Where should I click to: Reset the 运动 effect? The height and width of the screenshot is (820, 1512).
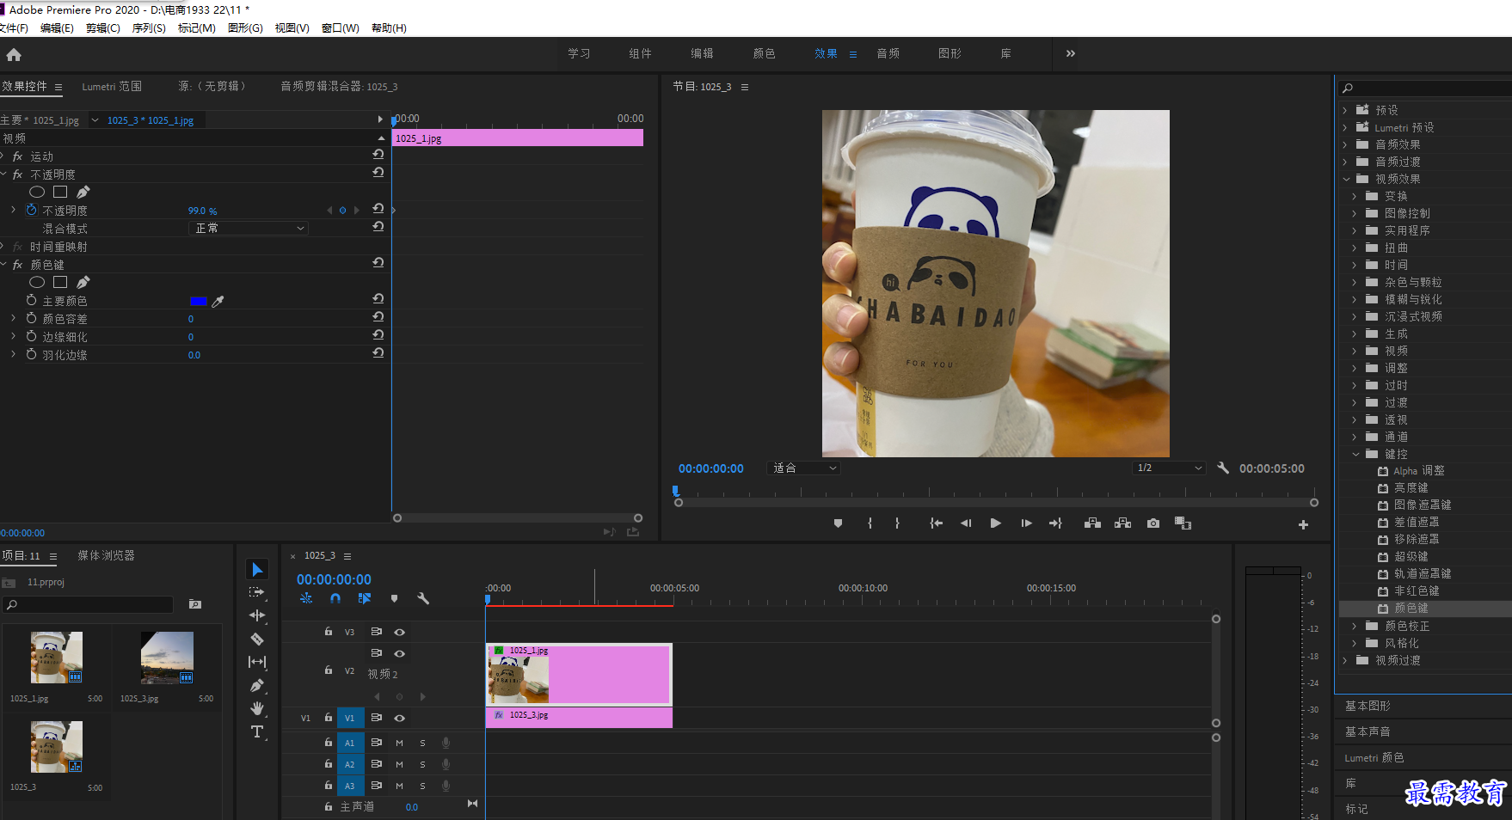378,155
